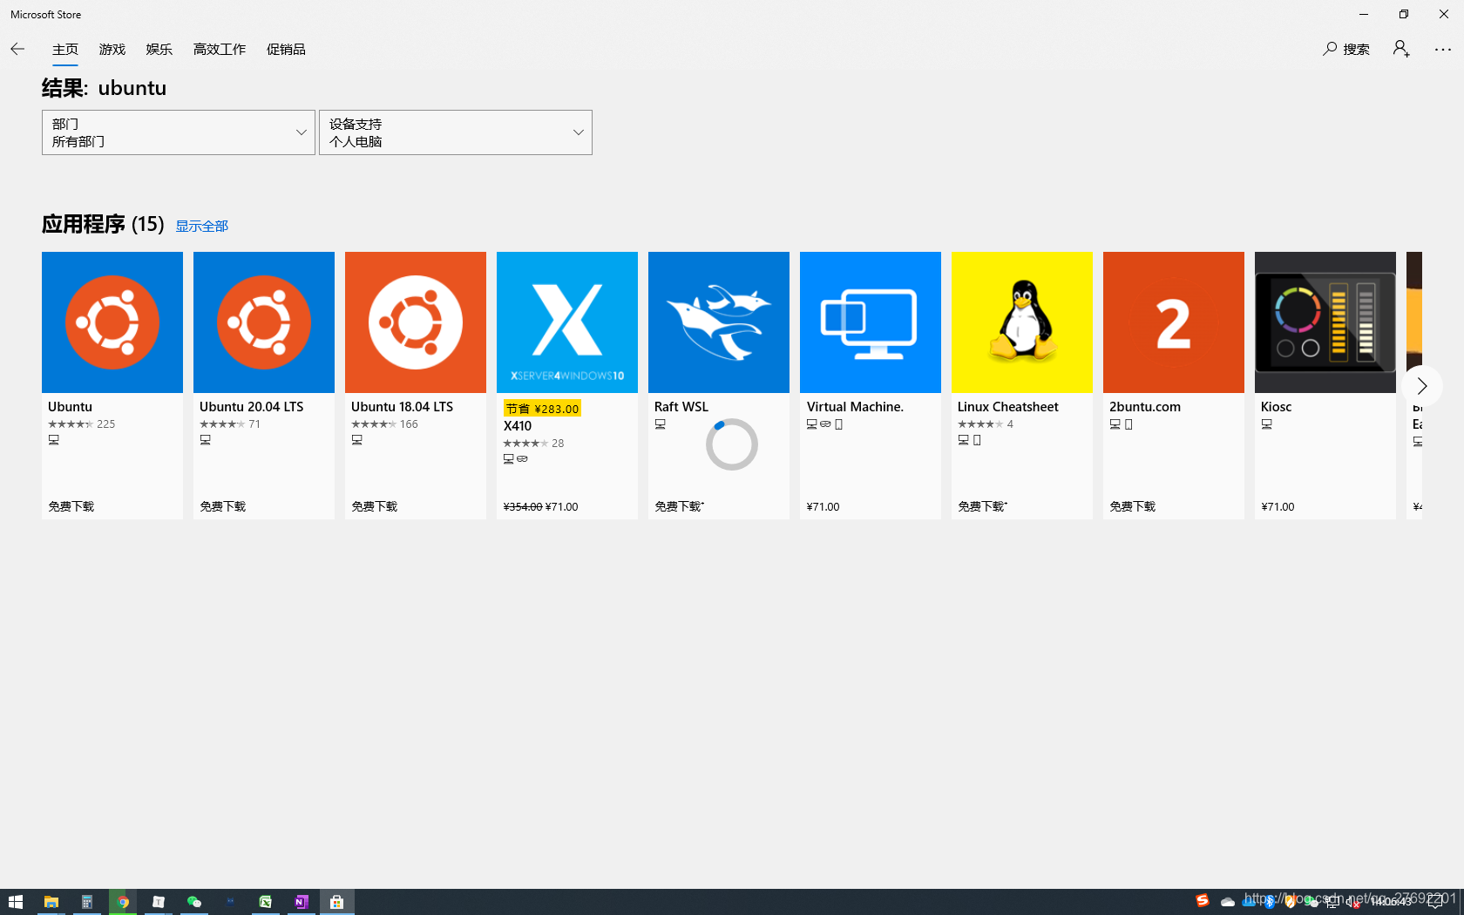Select Microsoft Store icon in taskbar
Image resolution: width=1464 pixels, height=915 pixels.
337,902
